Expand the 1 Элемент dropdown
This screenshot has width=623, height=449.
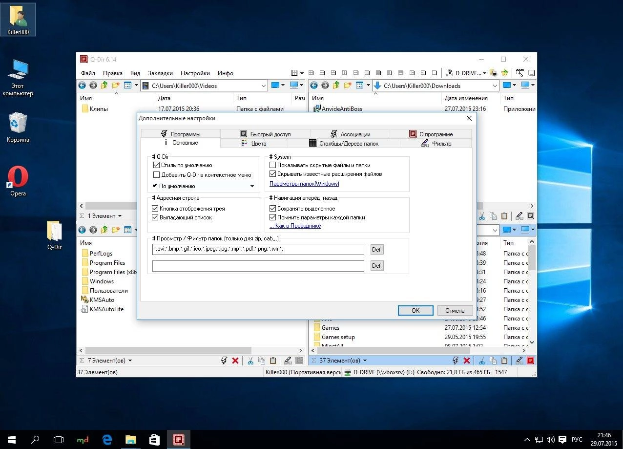[120, 216]
